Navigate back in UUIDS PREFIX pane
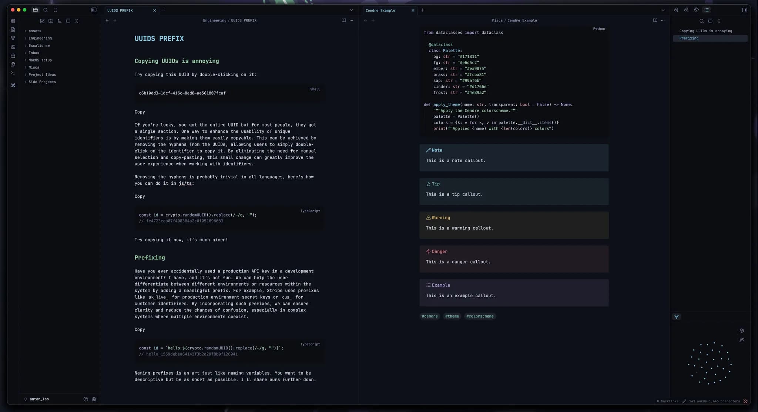758x412 pixels. pyautogui.click(x=107, y=20)
